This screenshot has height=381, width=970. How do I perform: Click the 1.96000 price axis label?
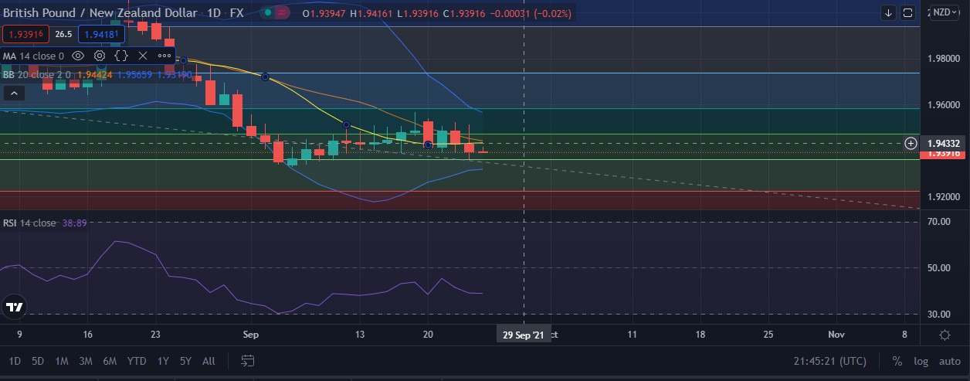pyautogui.click(x=943, y=104)
